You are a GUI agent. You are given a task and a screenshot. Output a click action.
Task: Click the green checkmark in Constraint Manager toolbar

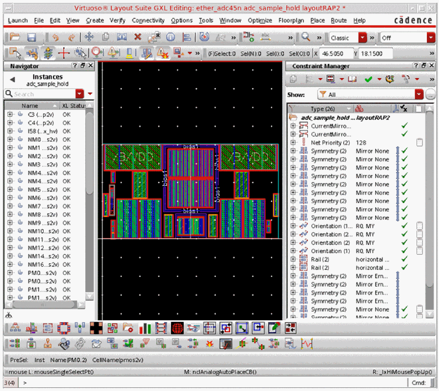(x=368, y=79)
